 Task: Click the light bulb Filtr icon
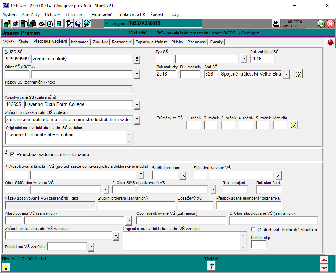point(6,267)
